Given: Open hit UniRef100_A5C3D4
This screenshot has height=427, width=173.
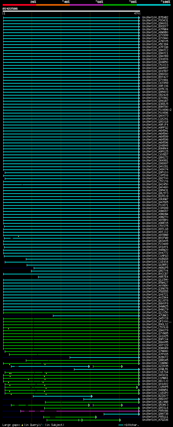Looking at the screenshot, I should (x=155, y=44).
